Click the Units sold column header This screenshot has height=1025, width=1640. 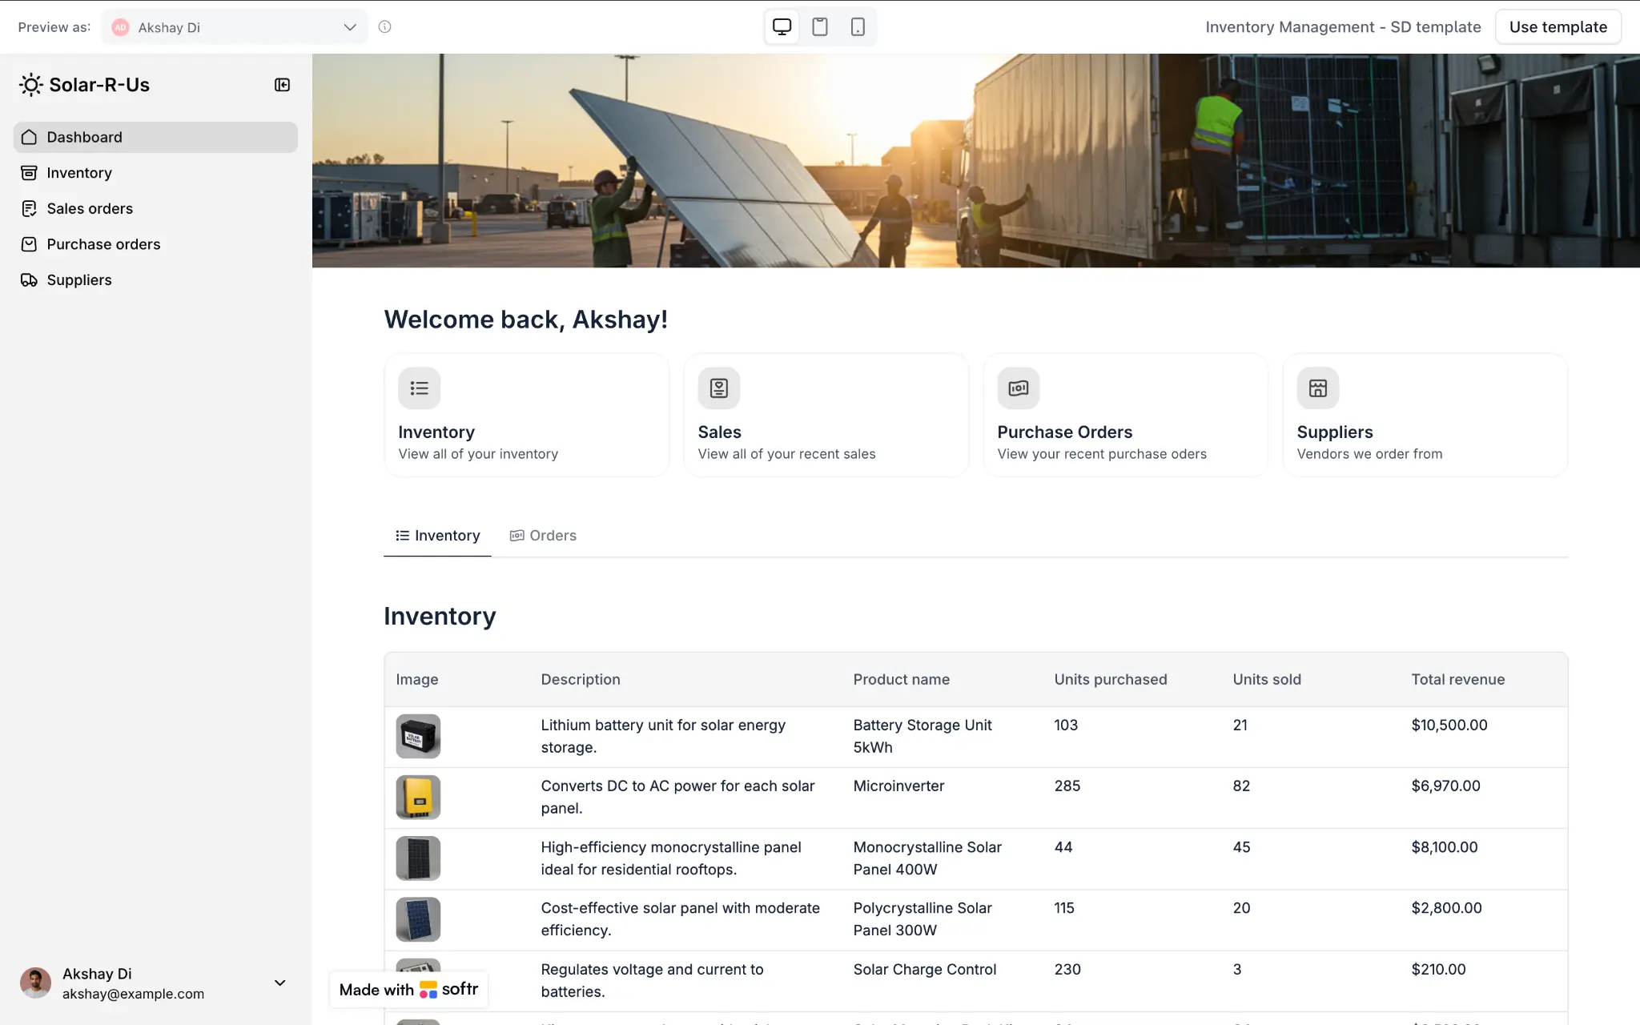click(1267, 679)
